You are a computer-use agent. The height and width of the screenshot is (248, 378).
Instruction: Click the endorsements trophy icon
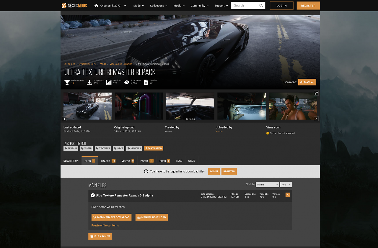[x=67, y=82]
